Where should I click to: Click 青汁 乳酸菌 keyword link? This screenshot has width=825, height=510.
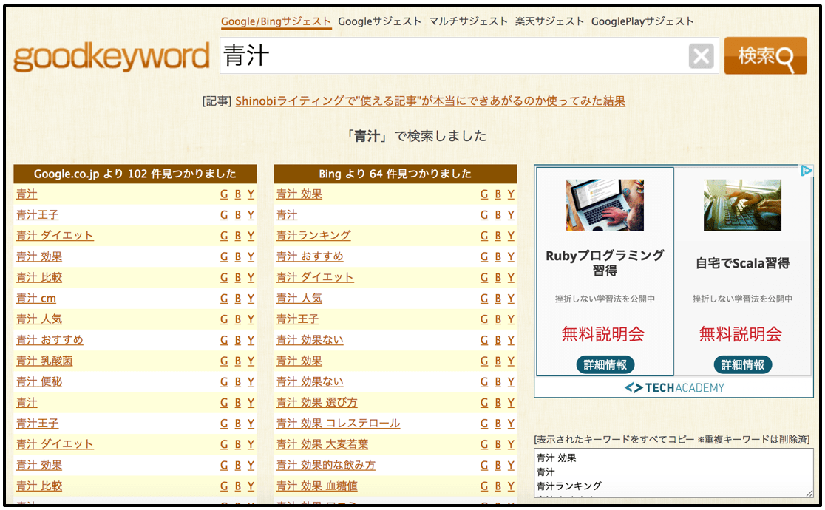(44, 361)
